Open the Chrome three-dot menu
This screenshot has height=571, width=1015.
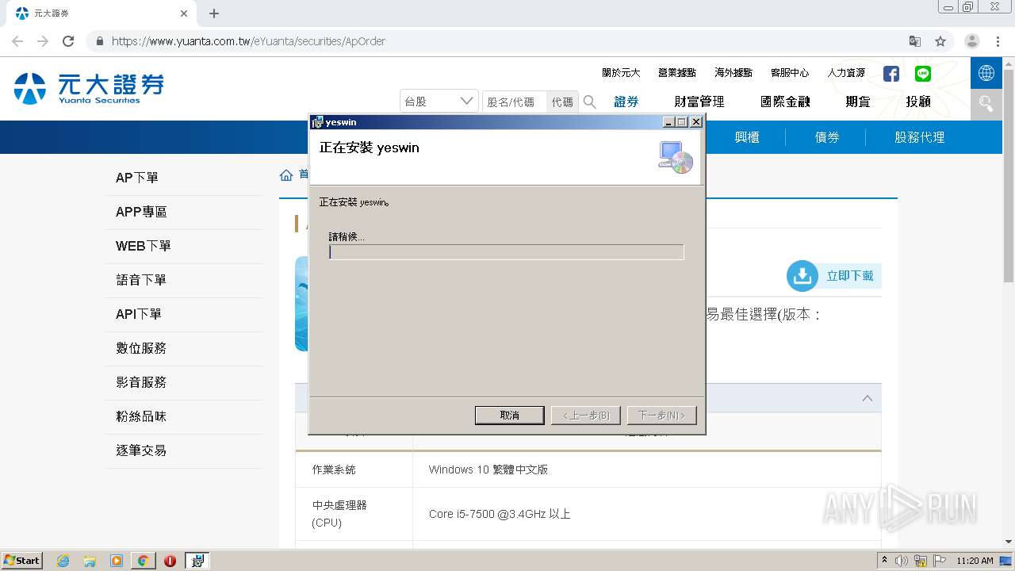coord(998,41)
